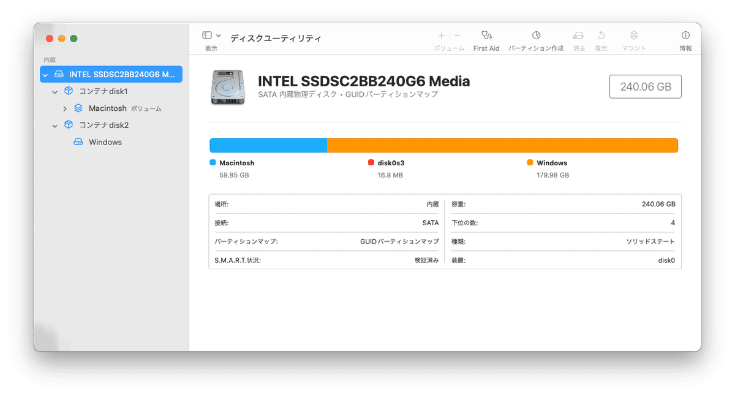Click the add volume plus icon
Image resolution: width=735 pixels, height=396 pixels.
(x=441, y=35)
